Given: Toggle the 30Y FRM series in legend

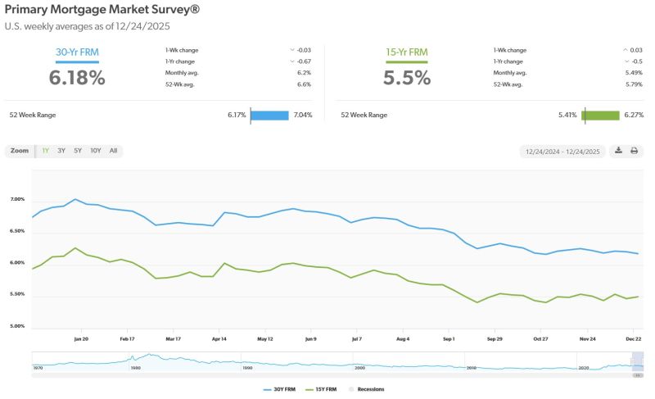Looking at the screenshot, I should [277, 389].
